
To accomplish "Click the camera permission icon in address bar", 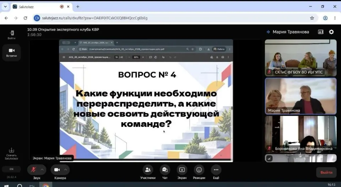I will pos(37,18).
